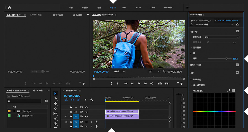Switch to the 학습 workspace

click(71, 8)
